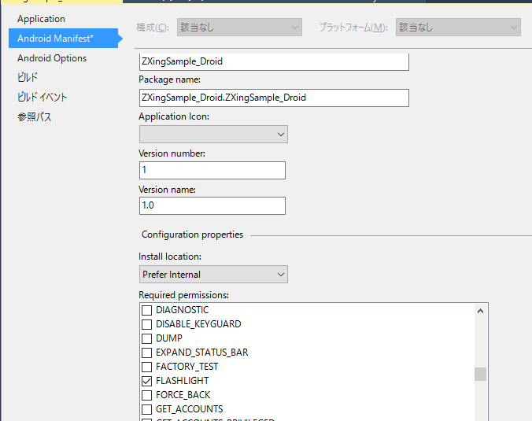Enable the FORCE_BACK permission
The image size is (532, 421).
click(x=146, y=396)
